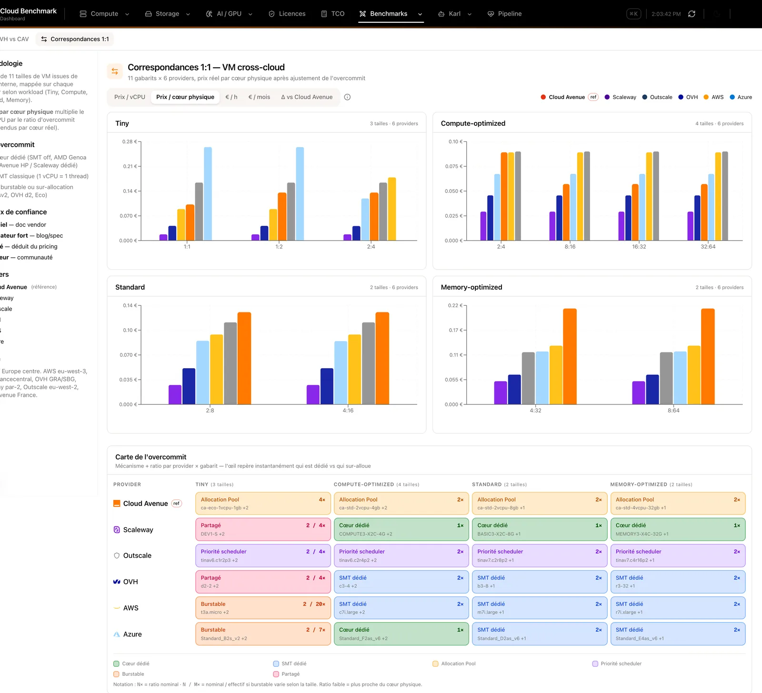The width and height of the screenshot is (762, 693).
Task: Open the AI / GPU menu
Action: pyautogui.click(x=229, y=14)
